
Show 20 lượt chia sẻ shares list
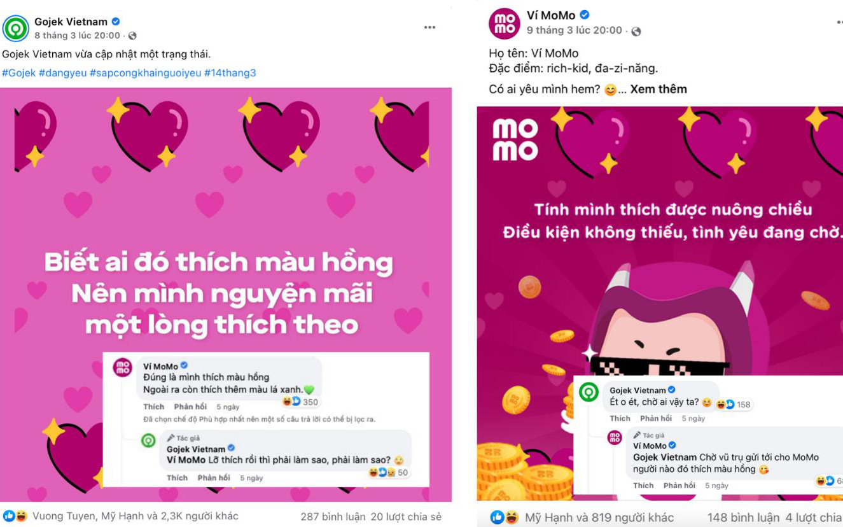(x=406, y=516)
